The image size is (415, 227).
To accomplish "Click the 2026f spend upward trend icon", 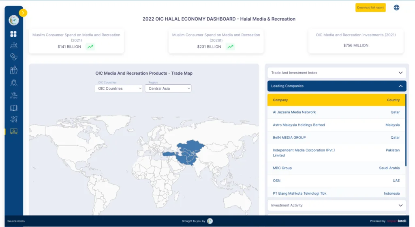I will coord(231,47).
